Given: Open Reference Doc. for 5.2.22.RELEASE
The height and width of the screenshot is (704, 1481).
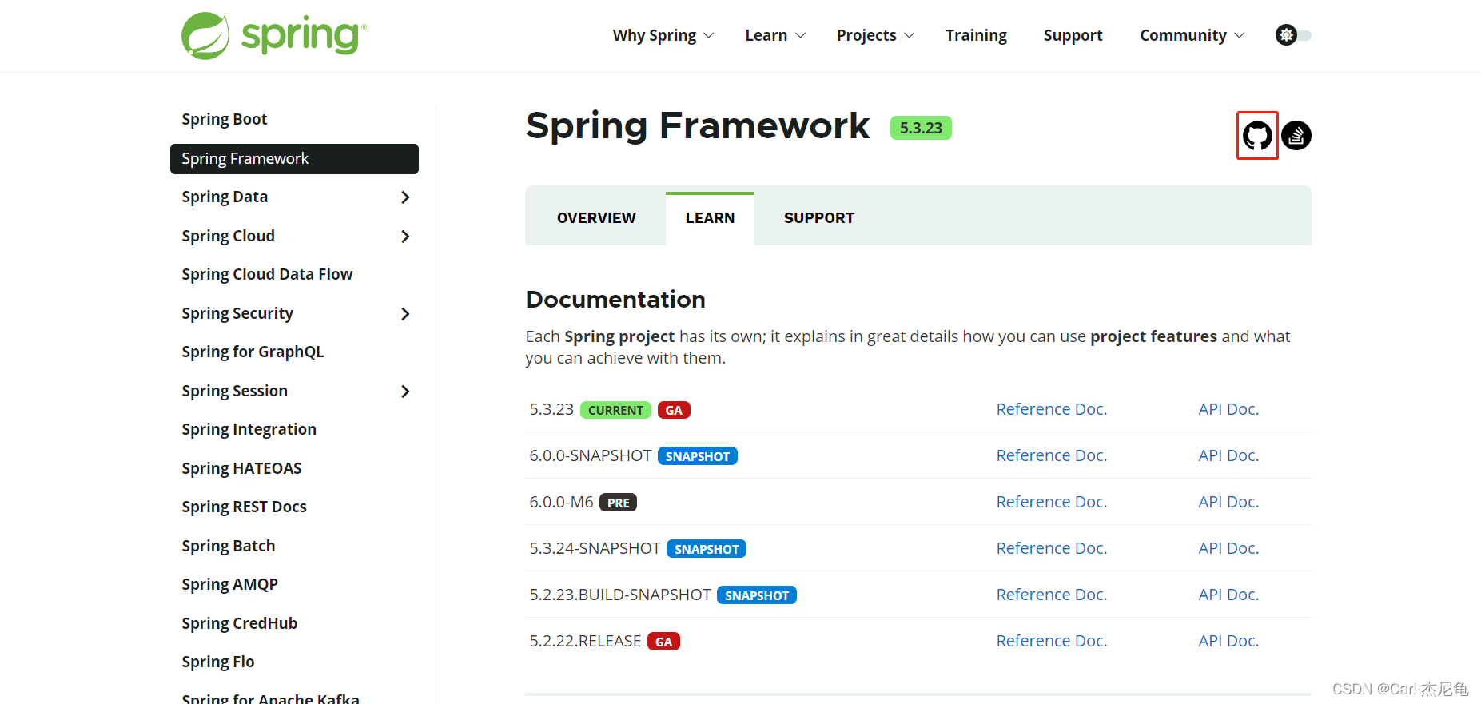Looking at the screenshot, I should (x=1051, y=641).
